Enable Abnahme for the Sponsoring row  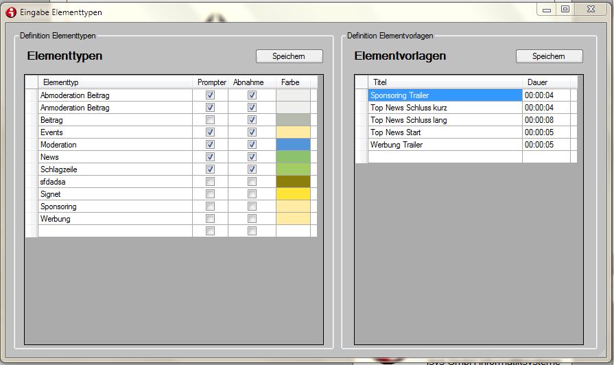252,207
